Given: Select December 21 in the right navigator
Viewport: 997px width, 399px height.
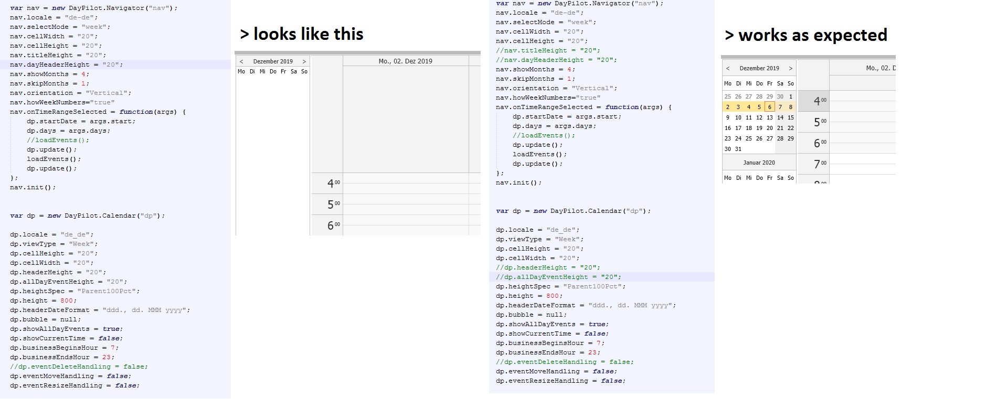Looking at the screenshot, I should coord(780,128).
